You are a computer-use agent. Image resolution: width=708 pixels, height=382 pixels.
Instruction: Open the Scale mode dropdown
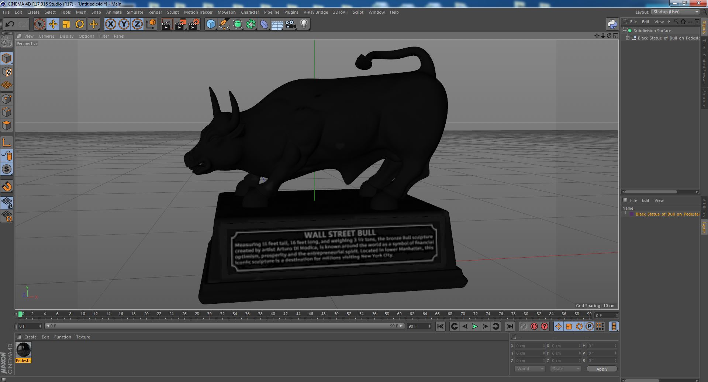(x=565, y=369)
